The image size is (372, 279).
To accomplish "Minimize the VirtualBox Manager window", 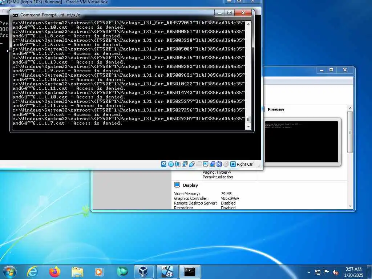I will (x=322, y=70).
